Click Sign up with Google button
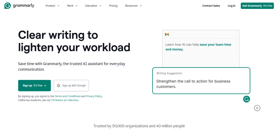278x135 pixels. [71, 86]
